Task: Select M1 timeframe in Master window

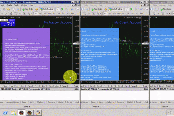Action: pyautogui.click(x=36, y=14)
